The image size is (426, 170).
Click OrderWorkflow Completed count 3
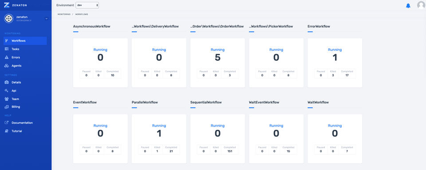coord(230,75)
